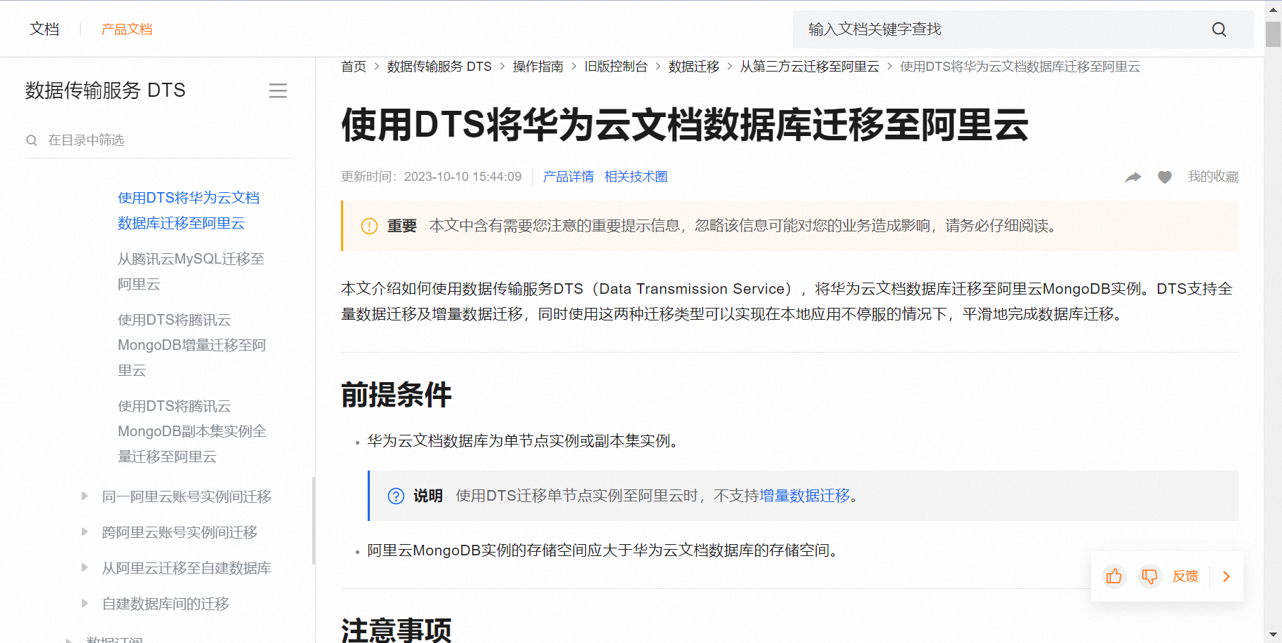This screenshot has width=1282, height=643.
Task: Open 操作指南 breadcrumb link
Action: point(538,67)
